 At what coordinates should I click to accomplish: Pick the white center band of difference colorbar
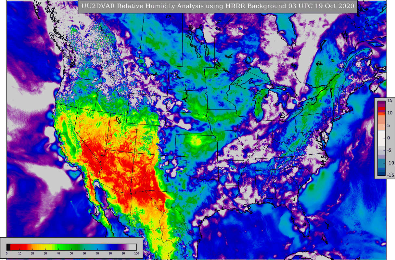(x=381, y=138)
